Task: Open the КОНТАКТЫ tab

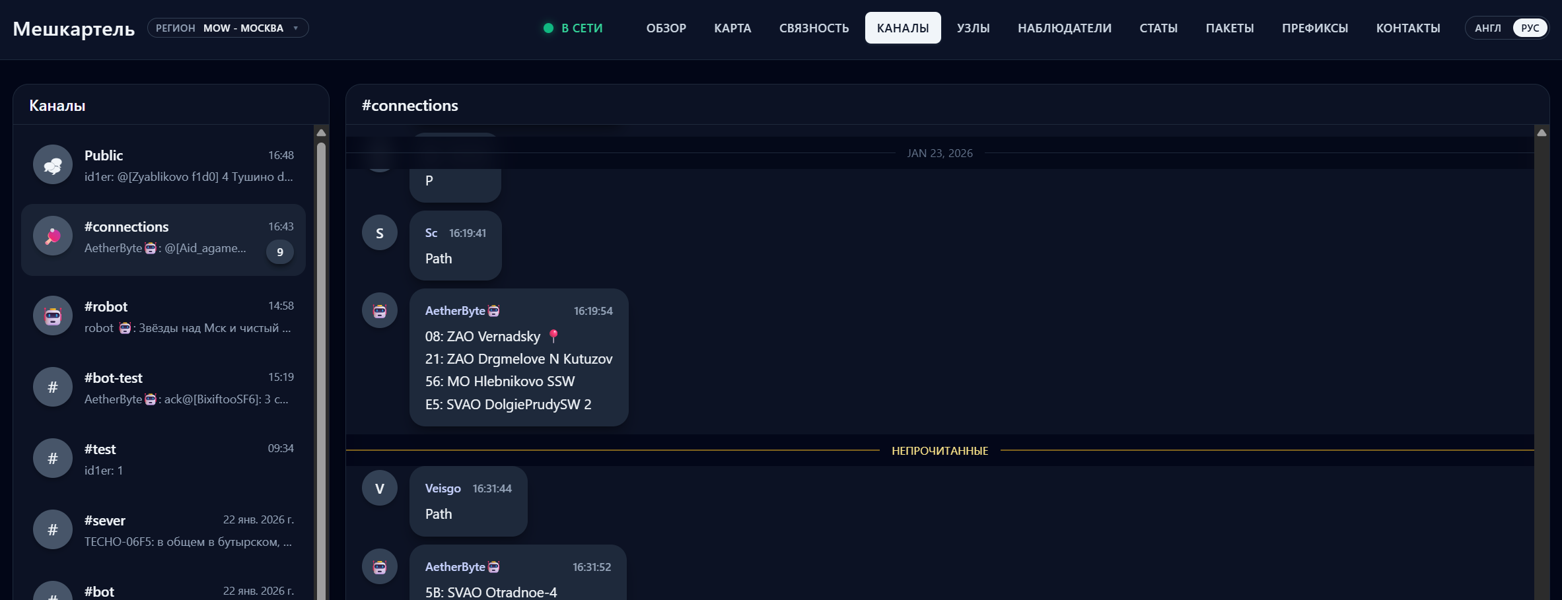Action: 1407,28
